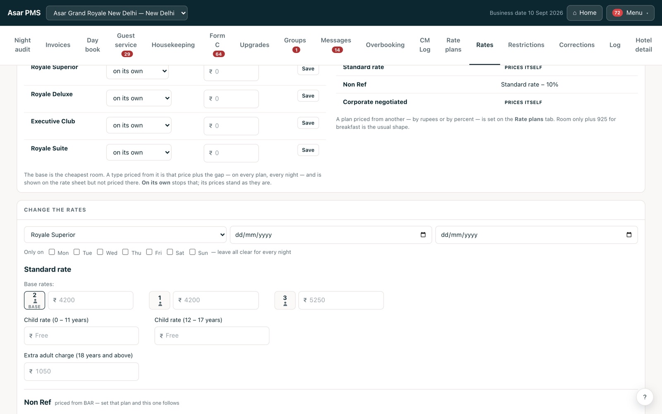Screen dimensions: 662x414
Task: Select the 1-person occupancy icon
Action: coord(160,300)
